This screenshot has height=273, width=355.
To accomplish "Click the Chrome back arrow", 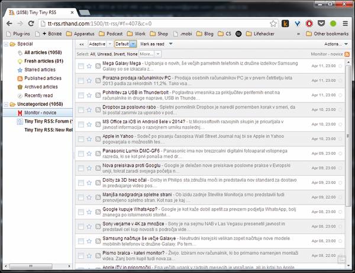I will (9, 24).
